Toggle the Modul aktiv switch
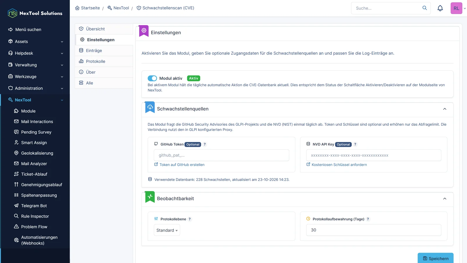The height and width of the screenshot is (263, 467). click(152, 78)
